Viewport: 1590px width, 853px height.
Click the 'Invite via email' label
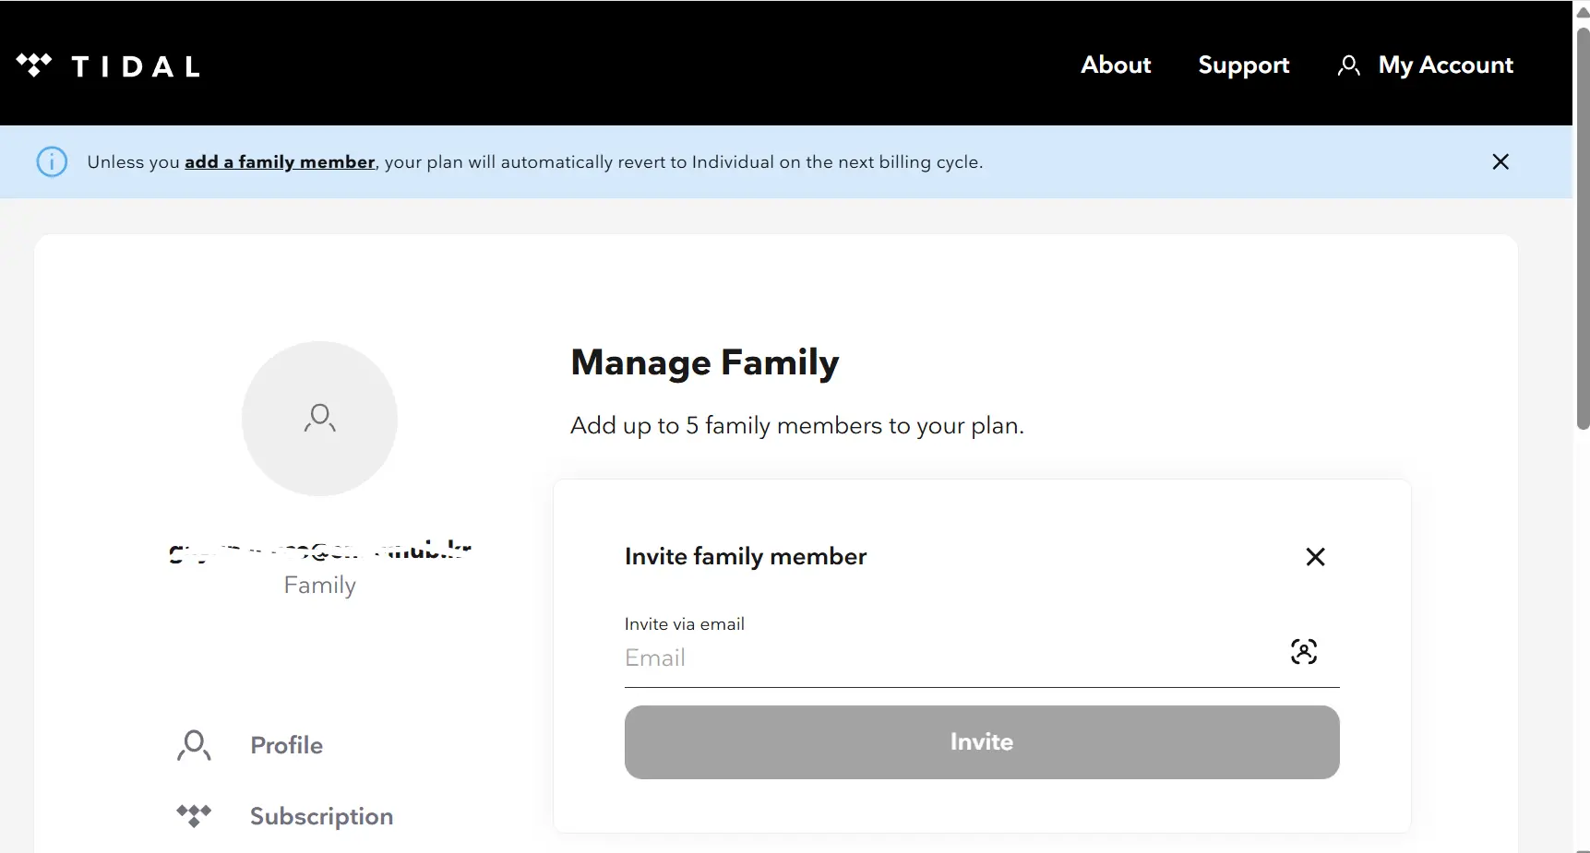click(x=684, y=624)
